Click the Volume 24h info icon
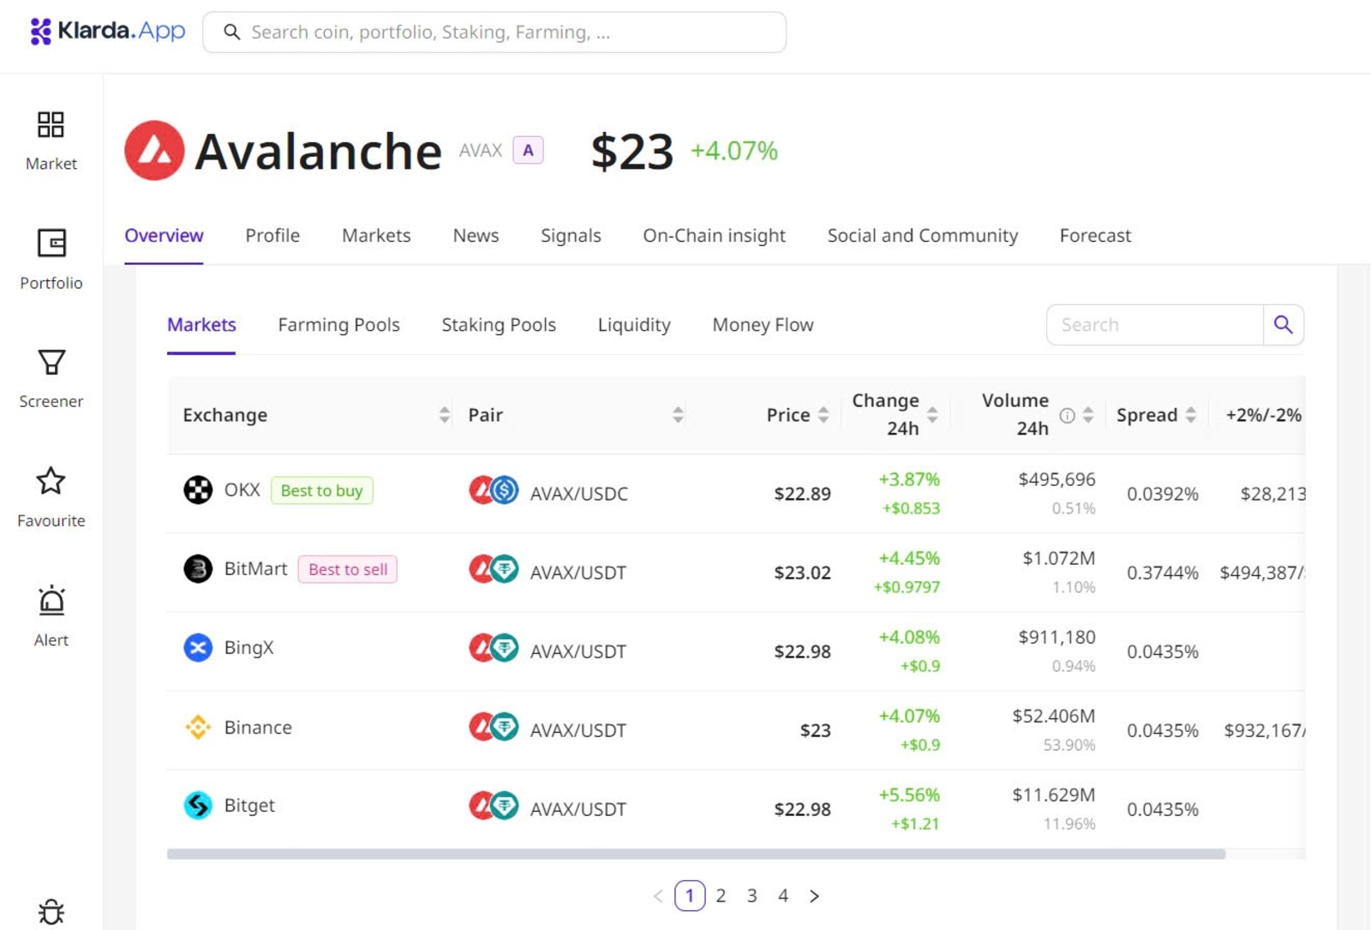 [1067, 416]
